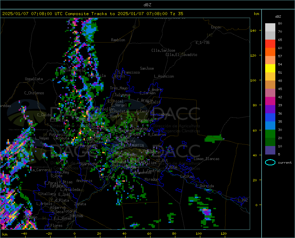Viewport: 295px width, 238px height.
Task: Click the 'SanJose' map label
Action: click(x=147, y=68)
